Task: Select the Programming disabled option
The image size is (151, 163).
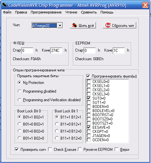Action: tap(20, 91)
